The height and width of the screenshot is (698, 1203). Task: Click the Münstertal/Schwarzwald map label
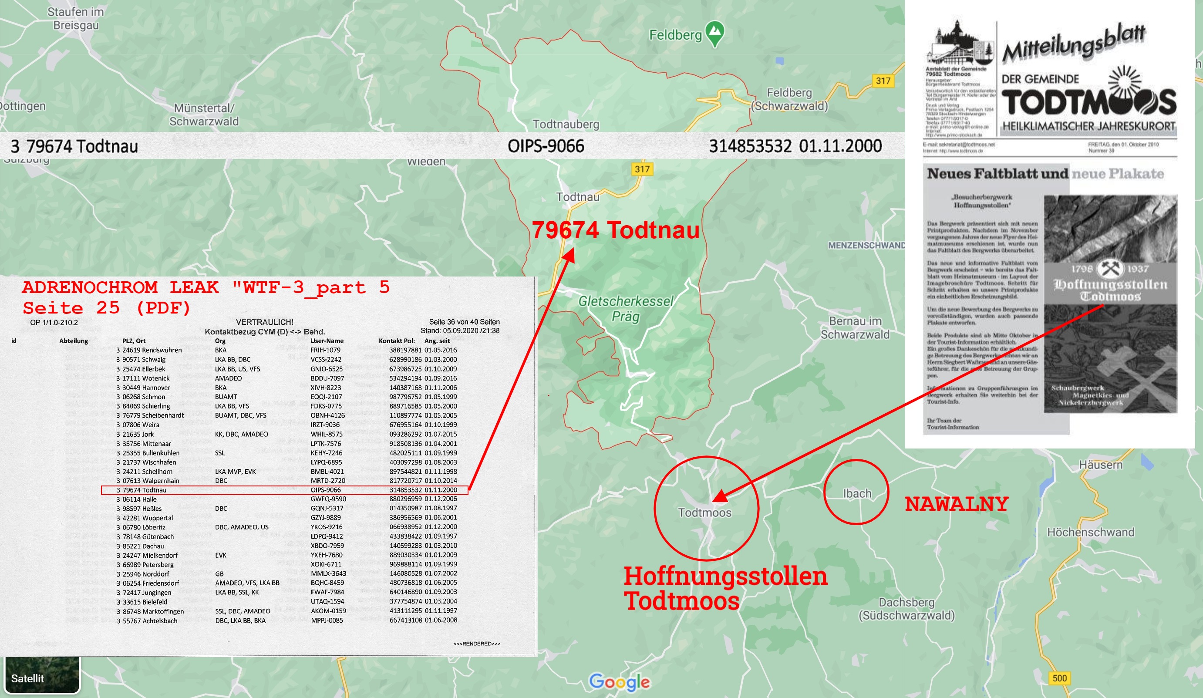coord(204,115)
